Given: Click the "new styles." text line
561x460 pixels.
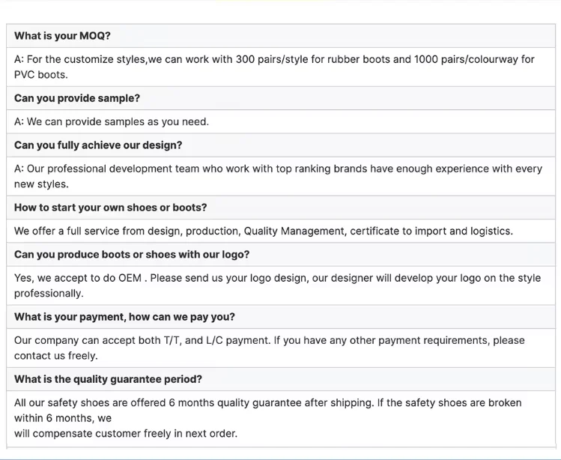Looking at the screenshot, I should click(41, 184).
